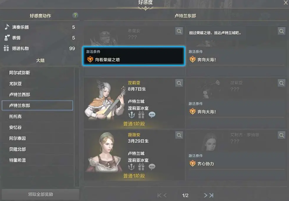The height and width of the screenshot is (201, 289).
Task: Click 涅莉亚 character portrait
Action: [x=104, y=100]
